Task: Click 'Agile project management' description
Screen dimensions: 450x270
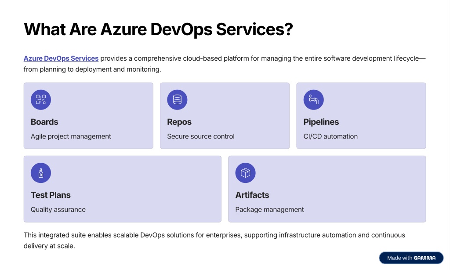Action: 71,136
